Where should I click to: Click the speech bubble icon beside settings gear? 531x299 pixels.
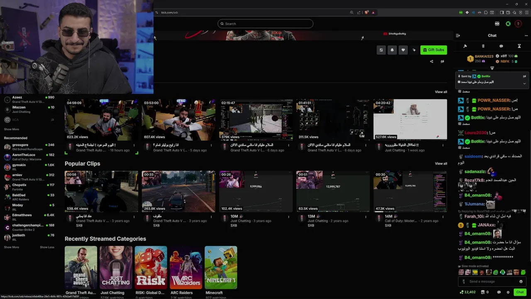(499, 292)
